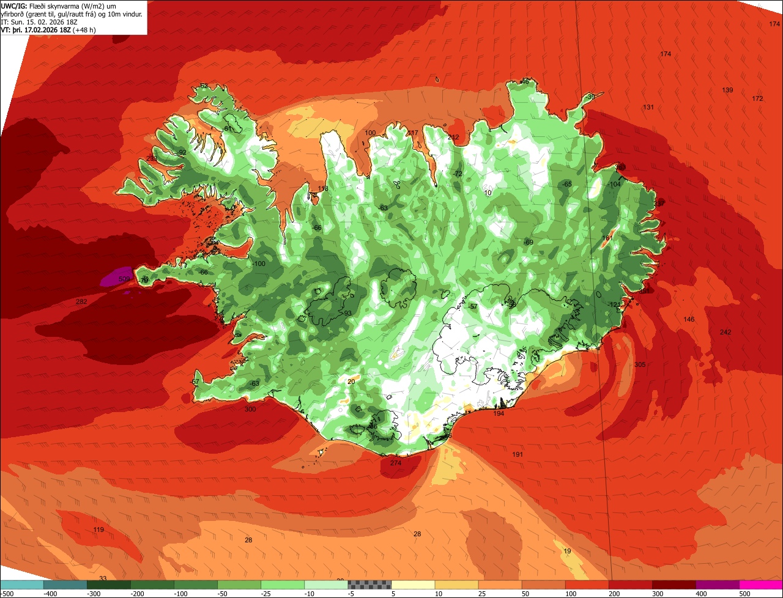This screenshot has height=598, width=783.
Task: Click the value 20 in south Iceland
Action: [x=351, y=382]
